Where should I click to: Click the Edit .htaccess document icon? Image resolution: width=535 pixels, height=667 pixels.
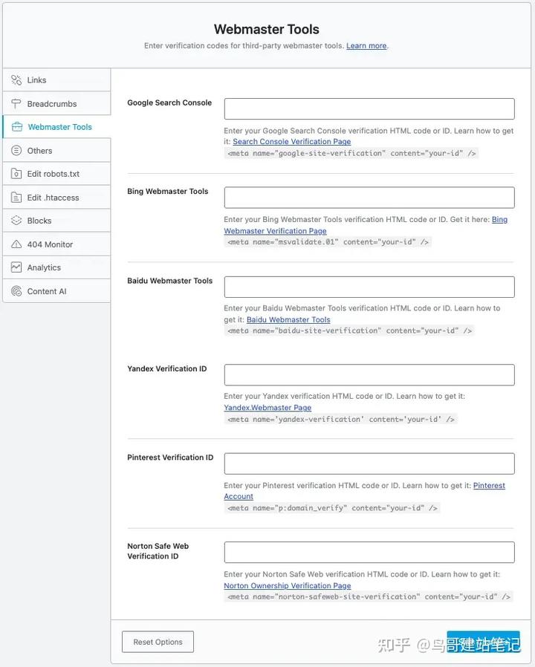click(x=16, y=198)
